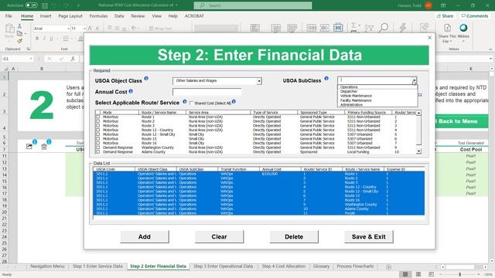Click the info icon beside Annual Cost

click(131, 91)
